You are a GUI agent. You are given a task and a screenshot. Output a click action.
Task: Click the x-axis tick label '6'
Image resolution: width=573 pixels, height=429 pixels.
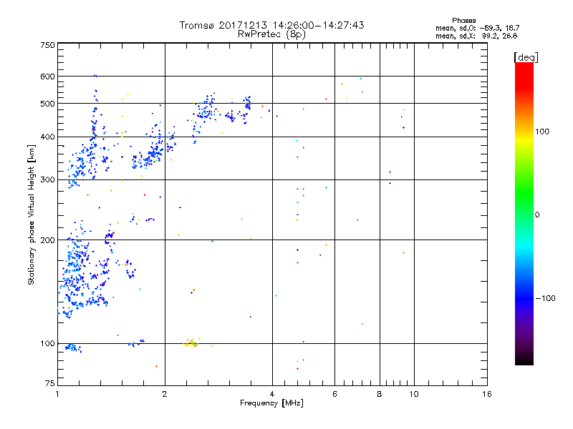pyautogui.click(x=334, y=394)
